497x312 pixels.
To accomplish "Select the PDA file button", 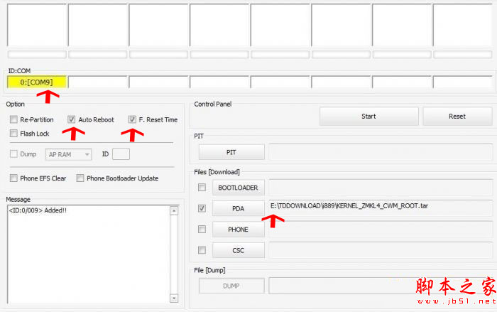I will [x=238, y=208].
